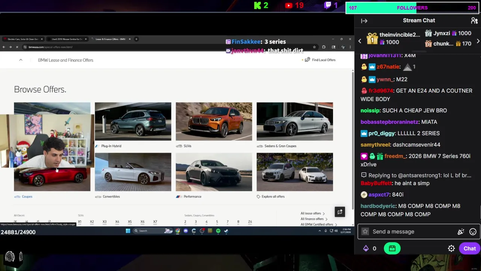Select the X1 model link
This screenshot has width=481, height=271.
click(x=79, y=222)
